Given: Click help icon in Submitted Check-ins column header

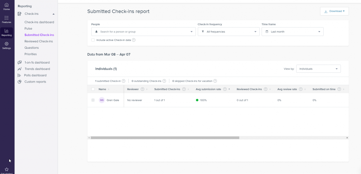Looking at the screenshot, I should tap(184, 89).
